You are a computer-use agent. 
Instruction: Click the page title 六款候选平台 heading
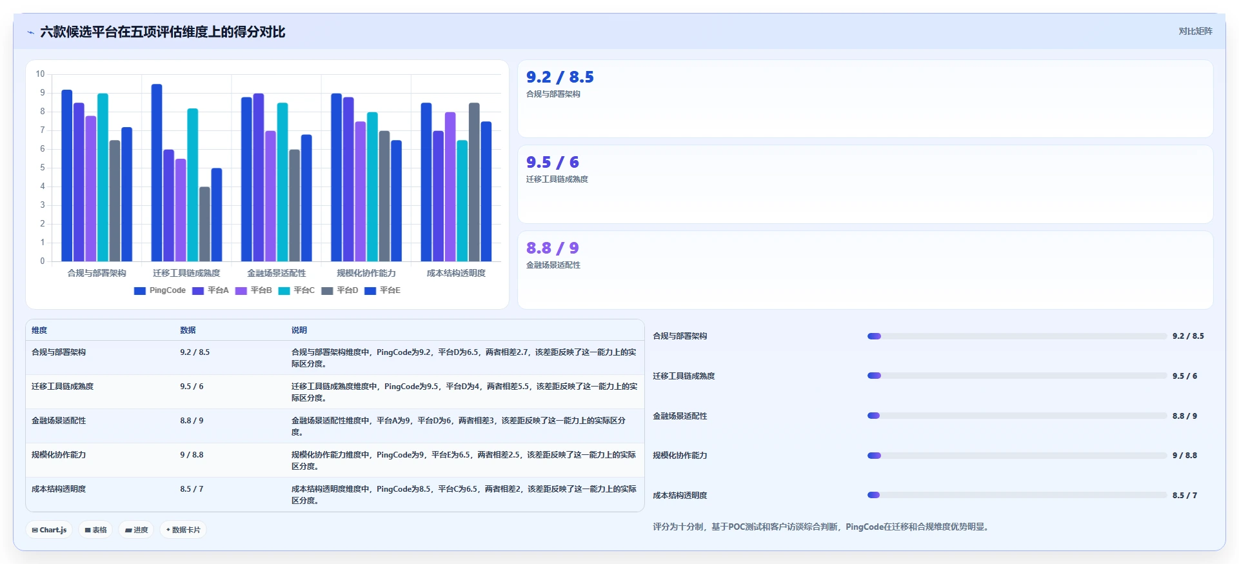[163, 32]
